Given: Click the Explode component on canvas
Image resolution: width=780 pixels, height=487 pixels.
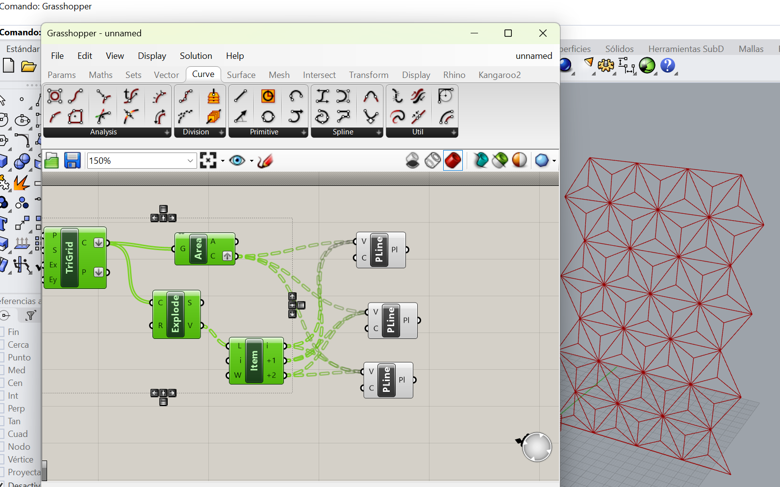Looking at the screenshot, I should click(176, 314).
